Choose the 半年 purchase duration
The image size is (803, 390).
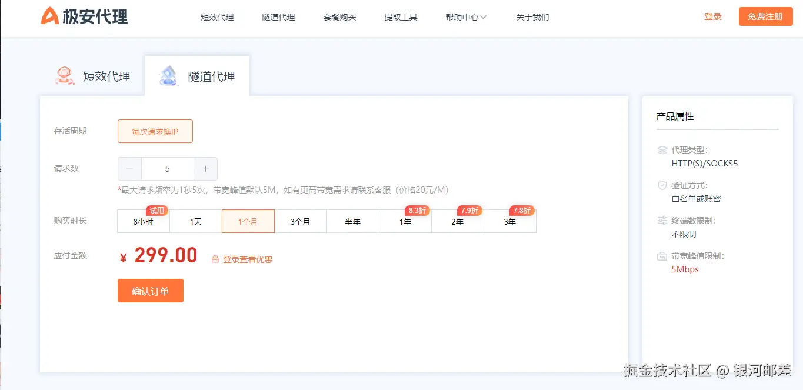pos(353,221)
